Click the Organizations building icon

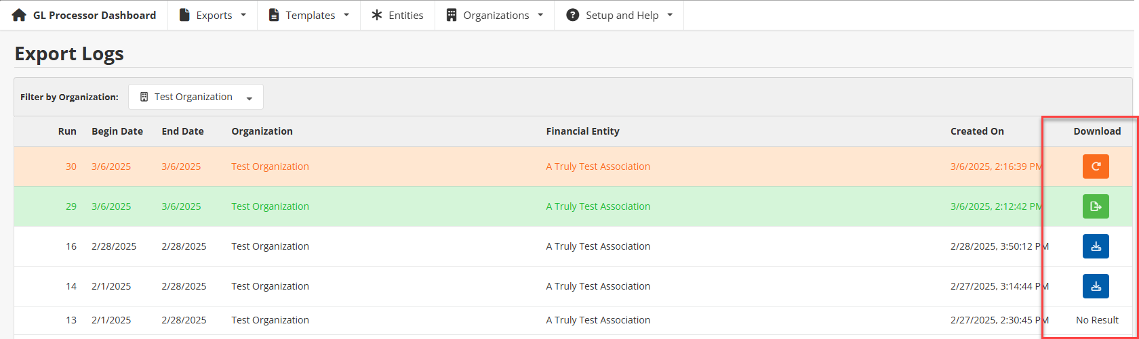452,15
